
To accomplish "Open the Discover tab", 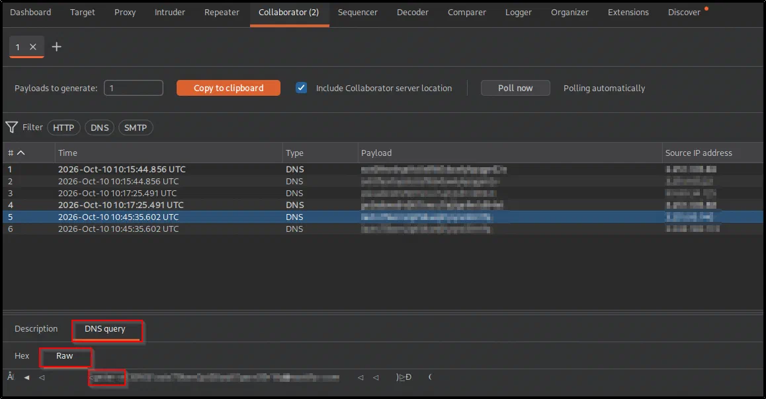I will (684, 12).
